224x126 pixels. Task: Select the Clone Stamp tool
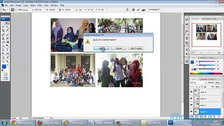point(3,38)
